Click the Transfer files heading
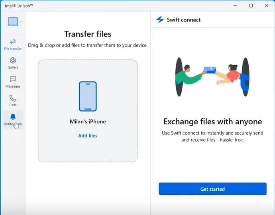275x215 pixels. point(88,34)
